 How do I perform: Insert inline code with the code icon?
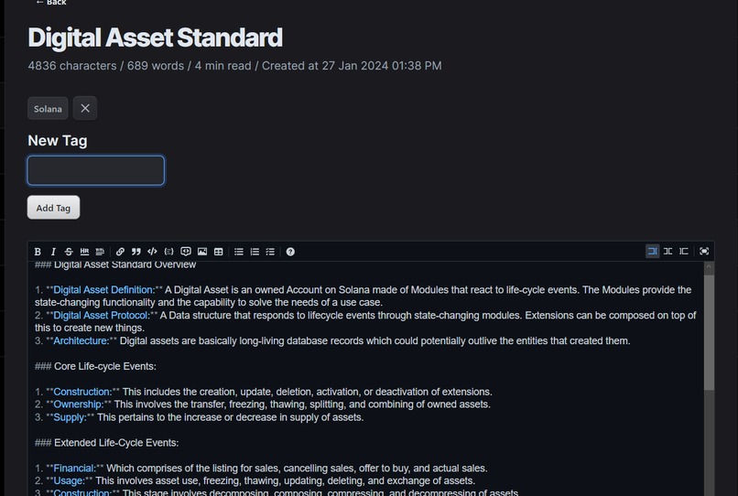point(152,252)
